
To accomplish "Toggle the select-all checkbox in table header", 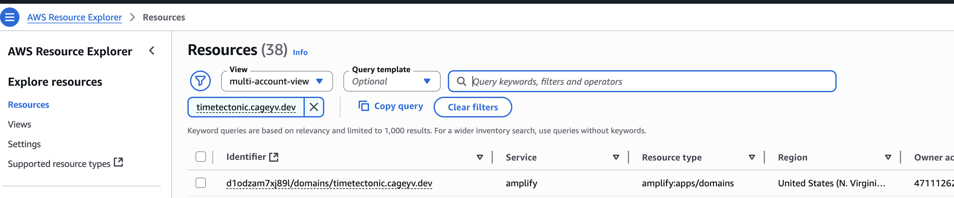I will point(201,157).
